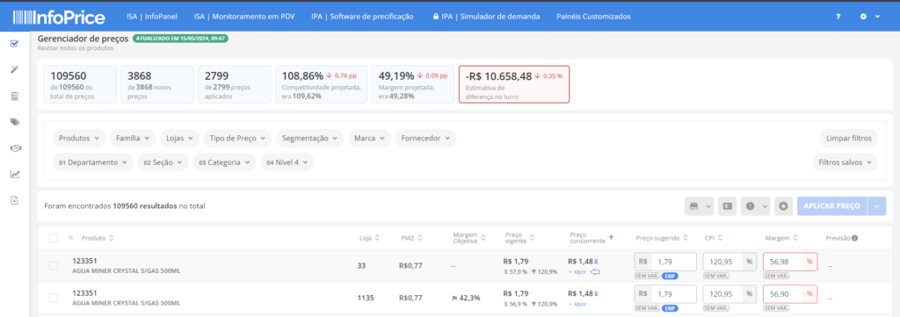Click competitor icon next to R$ 1,48 store 33
900x317 pixels.
coord(597,262)
